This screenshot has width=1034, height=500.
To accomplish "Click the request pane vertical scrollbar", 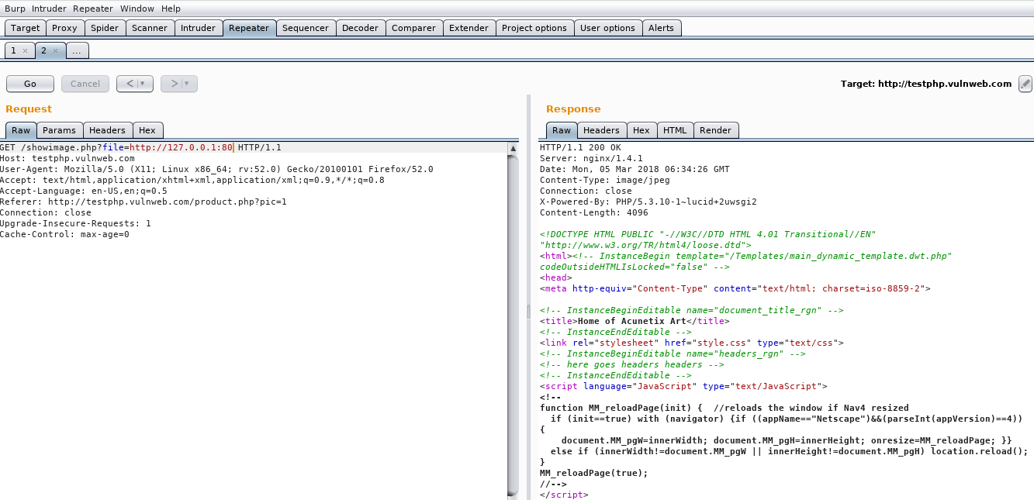I will (x=513, y=324).
